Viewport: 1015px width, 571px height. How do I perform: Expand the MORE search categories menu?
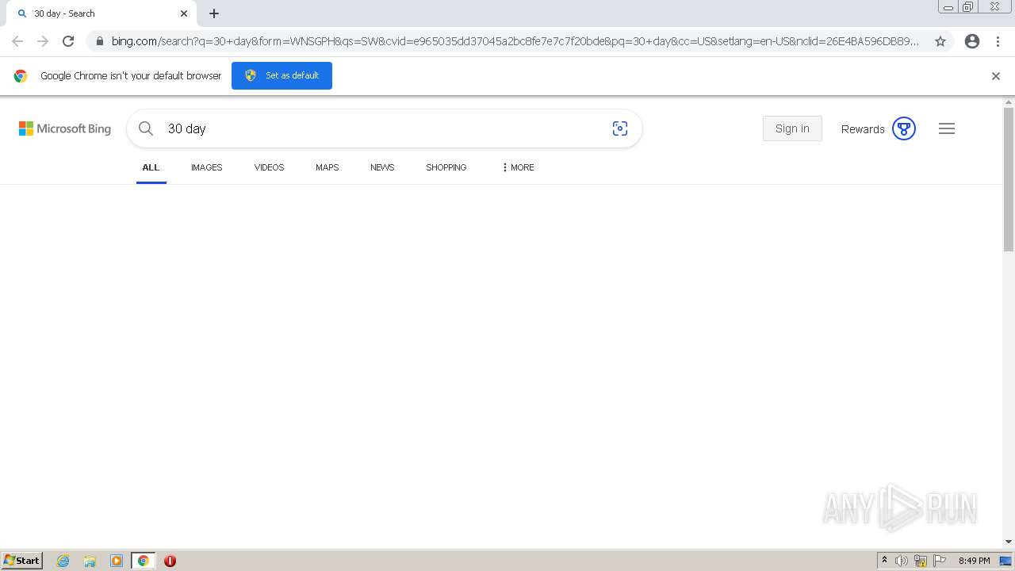pos(518,167)
